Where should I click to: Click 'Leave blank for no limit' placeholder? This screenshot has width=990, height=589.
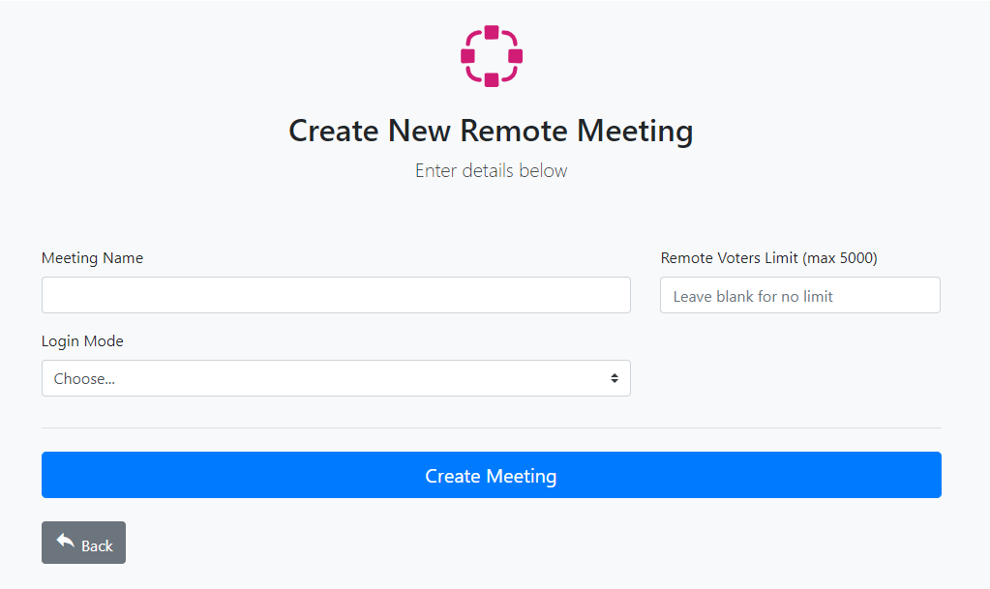pyautogui.click(x=753, y=296)
